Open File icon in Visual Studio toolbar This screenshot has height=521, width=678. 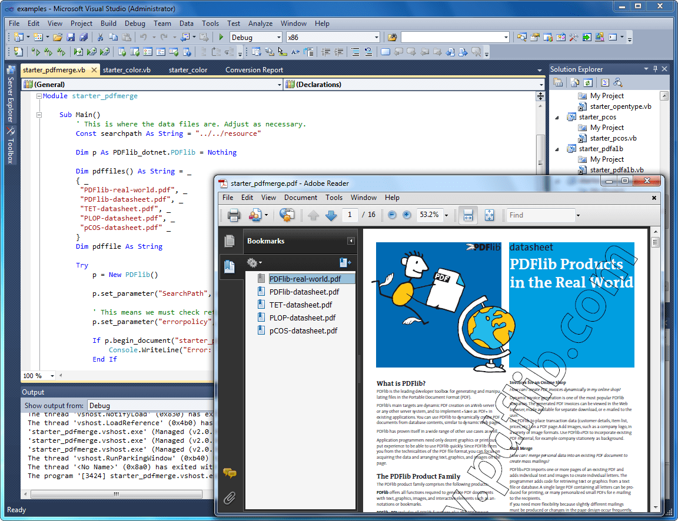pos(58,38)
